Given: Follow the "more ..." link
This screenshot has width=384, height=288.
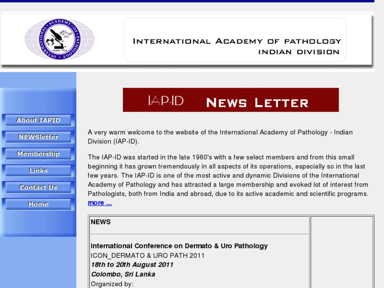Looking at the screenshot, I should click(x=100, y=203).
